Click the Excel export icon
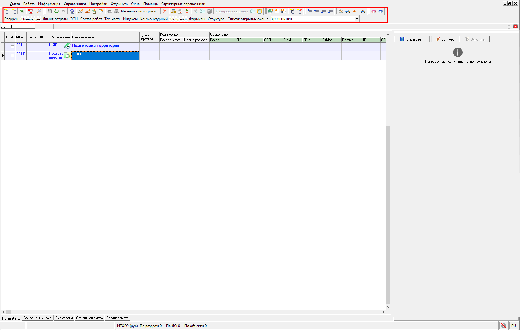Image resolution: width=520 pixels, height=330 pixels. [22, 11]
